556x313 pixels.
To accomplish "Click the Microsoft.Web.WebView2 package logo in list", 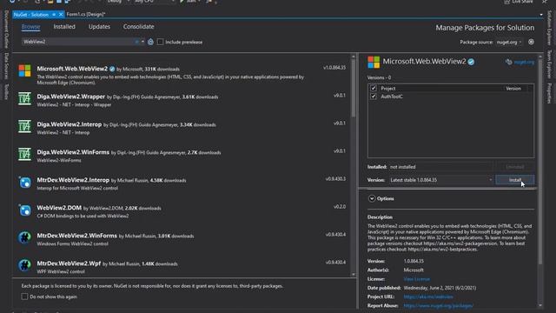I will (25, 70).
